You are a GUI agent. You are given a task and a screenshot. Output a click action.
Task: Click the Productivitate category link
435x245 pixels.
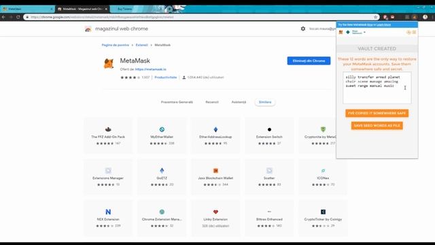tap(166, 77)
